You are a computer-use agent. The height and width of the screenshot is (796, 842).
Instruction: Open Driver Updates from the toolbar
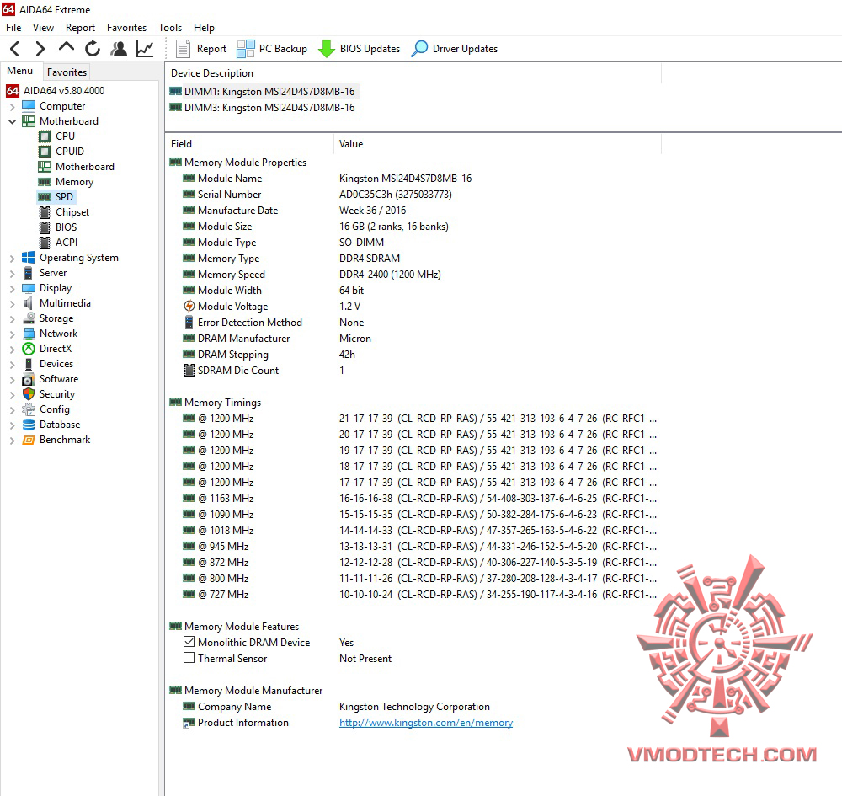(x=455, y=49)
